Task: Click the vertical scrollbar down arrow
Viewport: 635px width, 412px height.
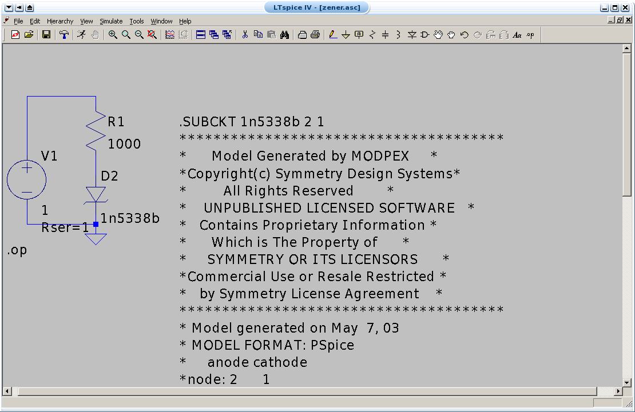Action: (626, 383)
